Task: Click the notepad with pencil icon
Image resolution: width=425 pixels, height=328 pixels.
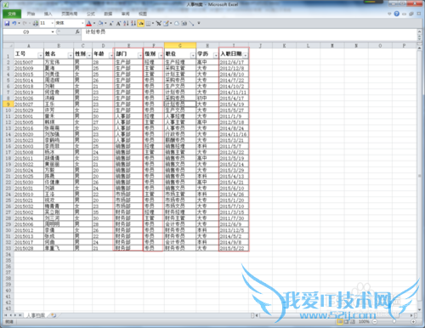Action: pos(166,23)
